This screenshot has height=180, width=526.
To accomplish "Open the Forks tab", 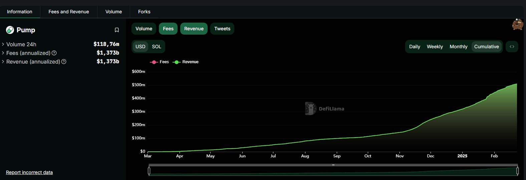I will 144,12.
